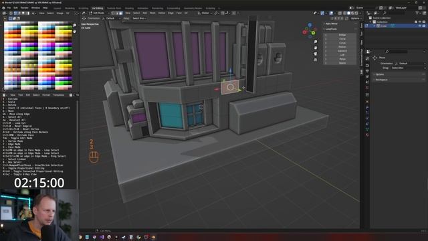This screenshot has width=428, height=241.
Task: Switch to the UV Editing workspace tab
Action: [x=98, y=9]
